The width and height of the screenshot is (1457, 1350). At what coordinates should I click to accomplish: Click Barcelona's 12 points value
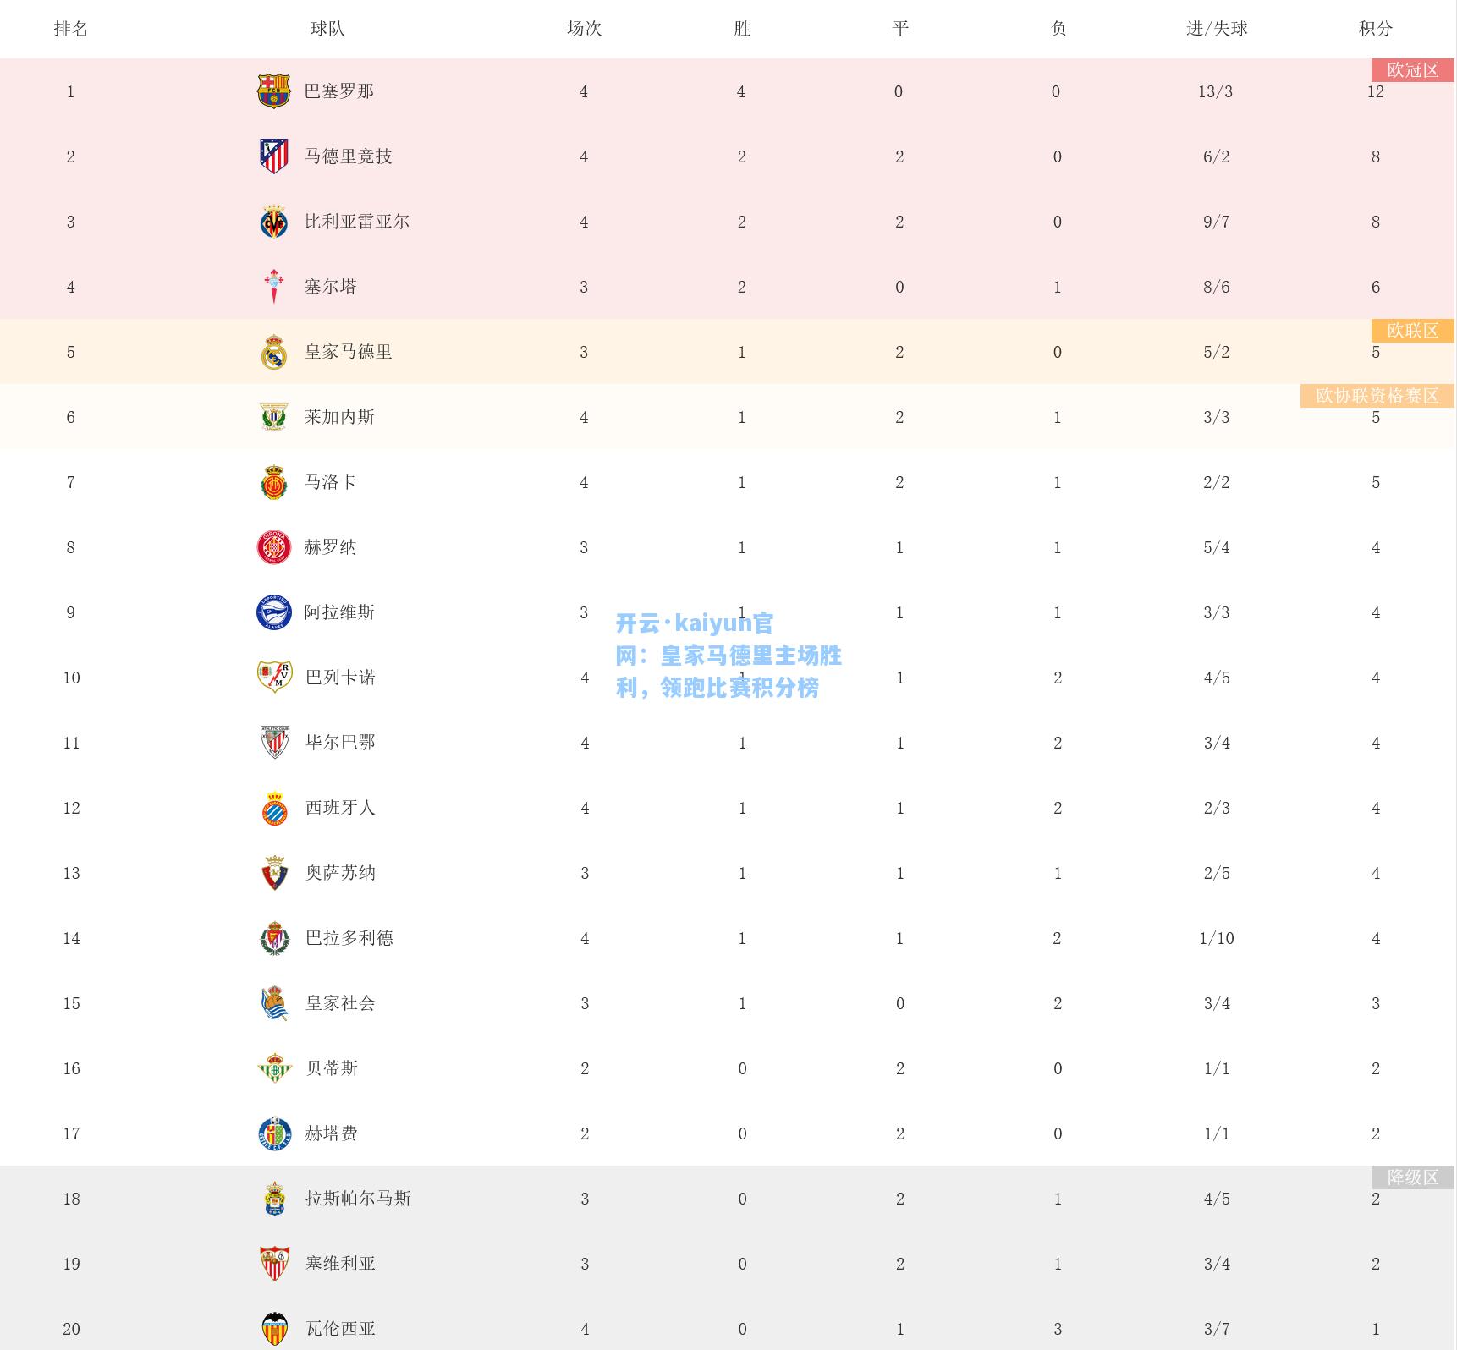point(1376,92)
